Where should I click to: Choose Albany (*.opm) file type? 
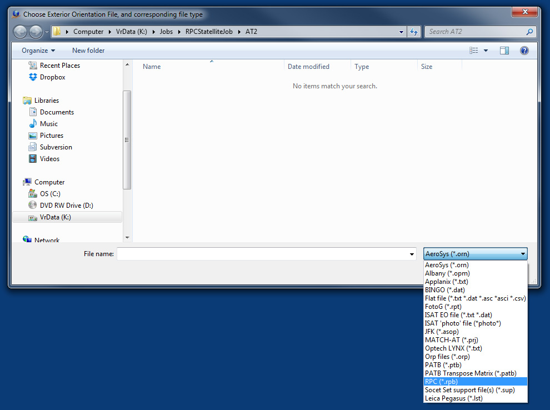pos(476,273)
